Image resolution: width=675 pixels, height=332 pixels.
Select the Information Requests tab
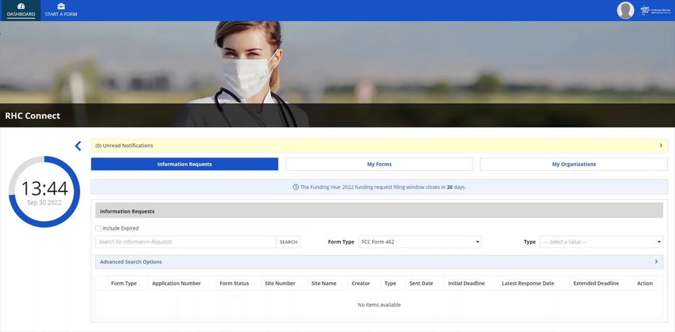184,164
